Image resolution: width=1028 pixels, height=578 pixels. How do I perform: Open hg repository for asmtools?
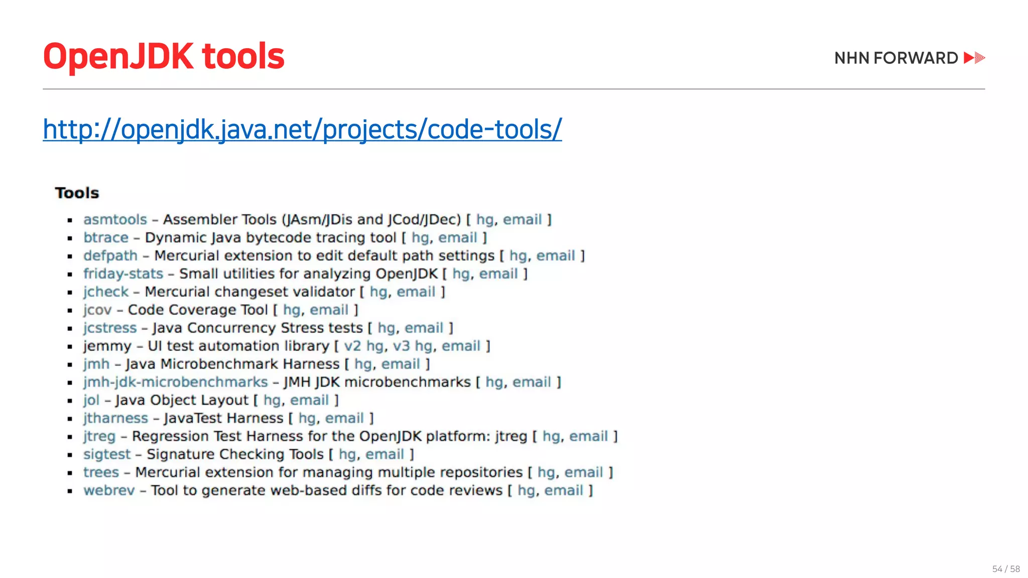click(484, 220)
